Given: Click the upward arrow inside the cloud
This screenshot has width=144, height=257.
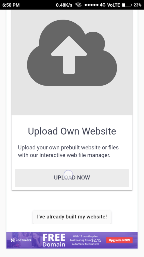Looking at the screenshot, I should pos(69,55).
